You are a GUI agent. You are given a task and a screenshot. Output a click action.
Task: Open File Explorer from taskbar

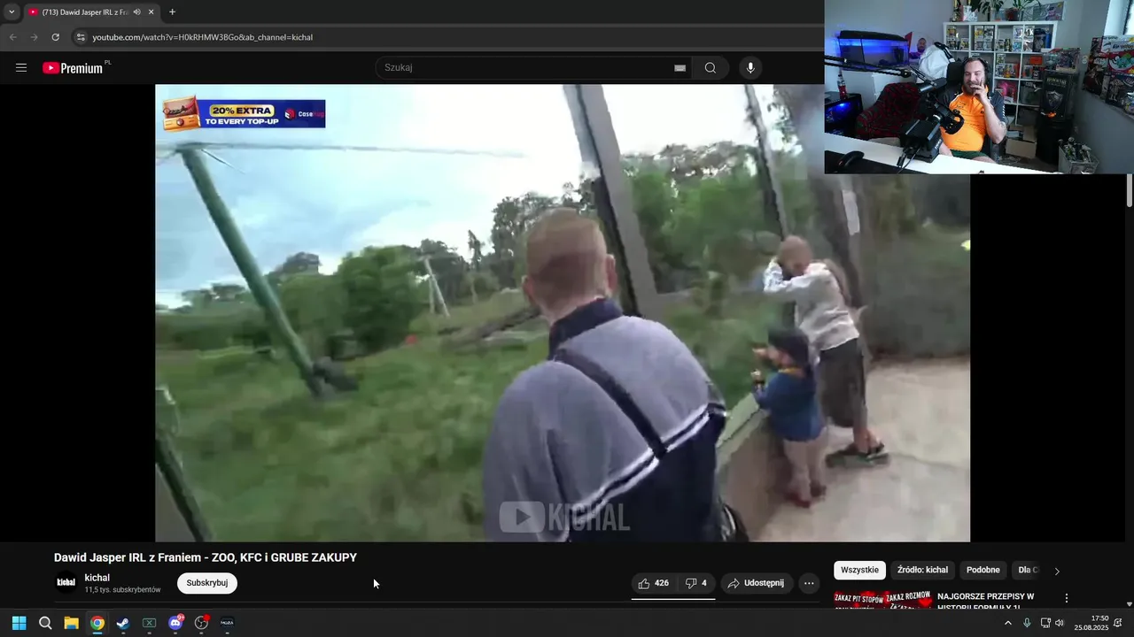[x=71, y=623]
